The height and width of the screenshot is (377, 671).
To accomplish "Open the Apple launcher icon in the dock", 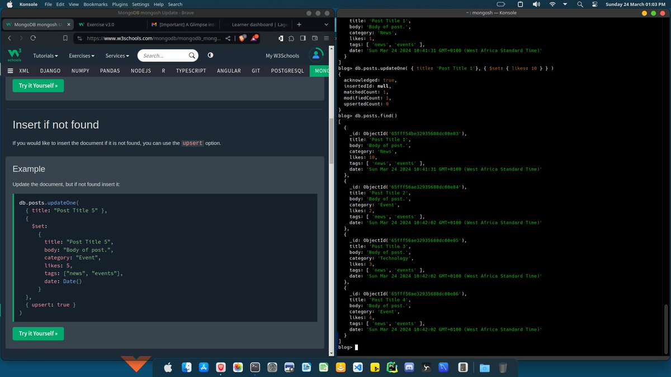I will [168, 367].
